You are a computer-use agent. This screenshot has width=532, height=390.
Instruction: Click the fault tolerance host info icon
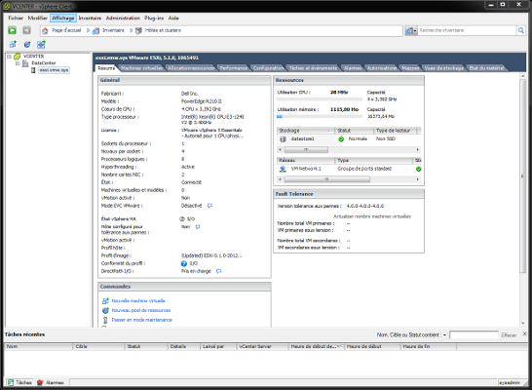[x=198, y=227]
